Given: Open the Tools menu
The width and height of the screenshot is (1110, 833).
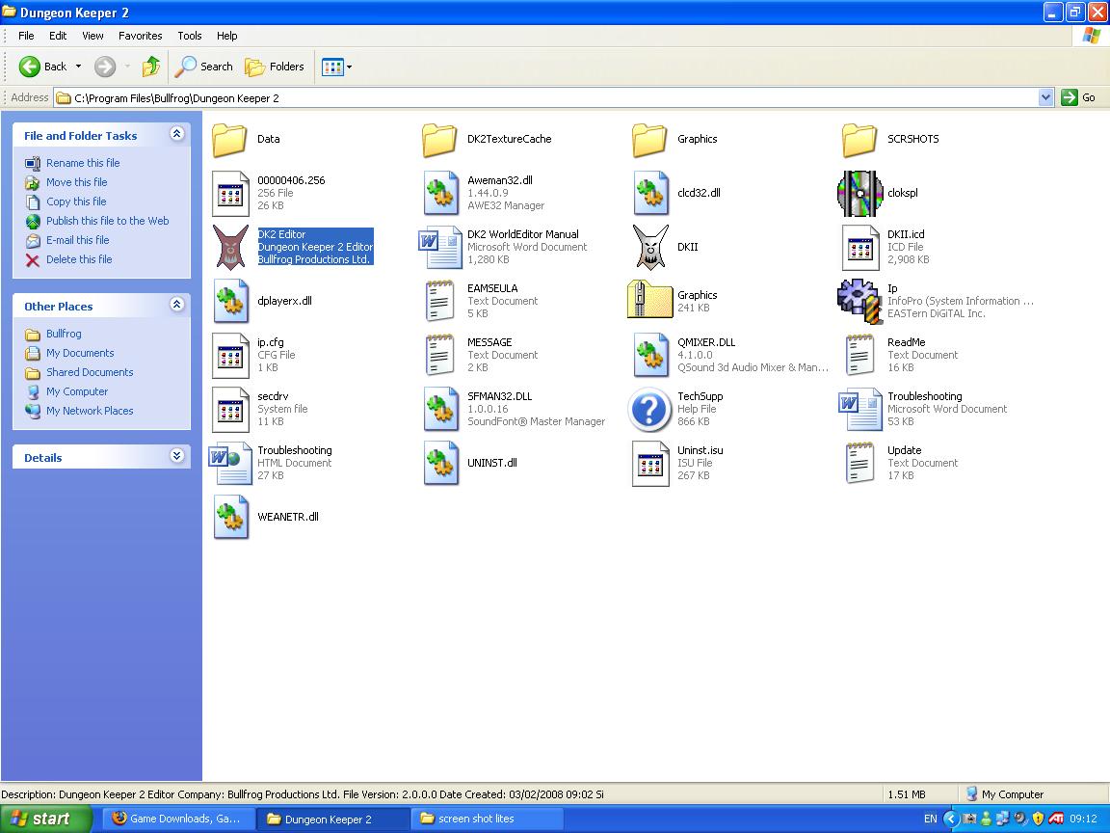Looking at the screenshot, I should tap(190, 36).
